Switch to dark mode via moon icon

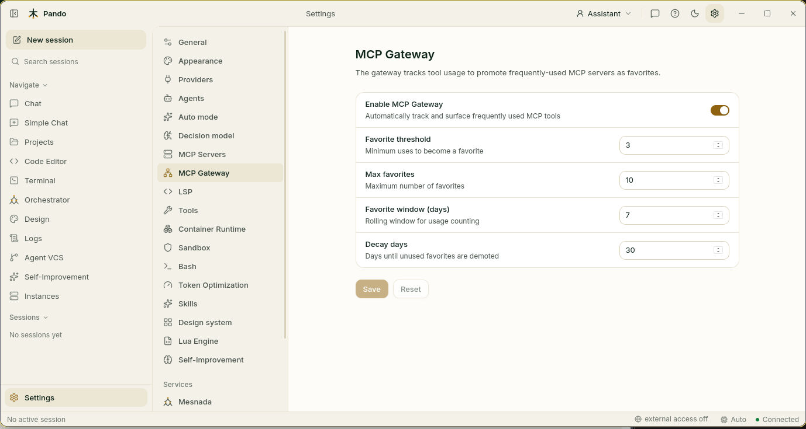695,13
